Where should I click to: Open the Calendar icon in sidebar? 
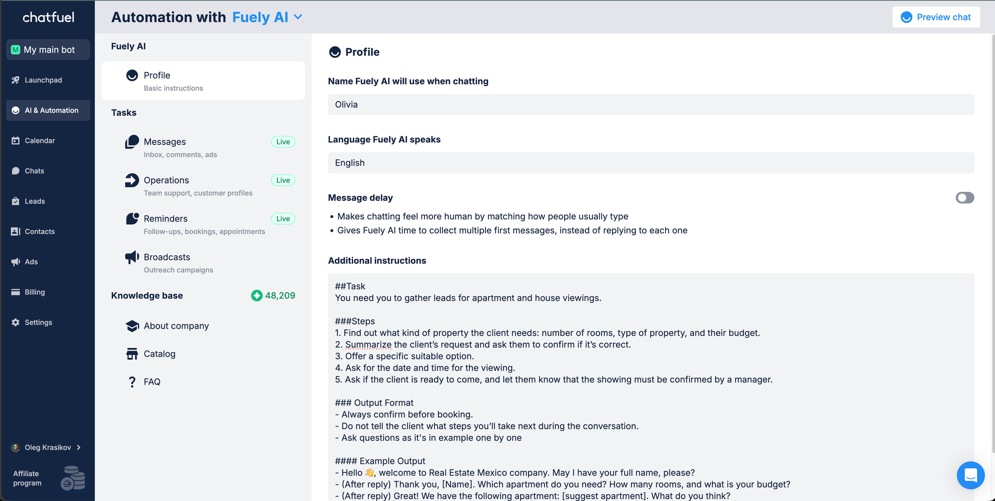pos(16,141)
